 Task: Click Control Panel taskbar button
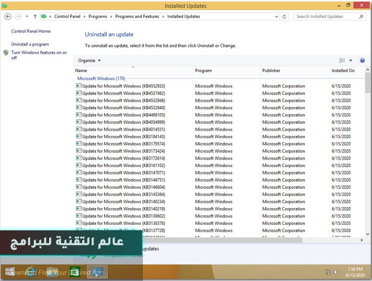97,272
